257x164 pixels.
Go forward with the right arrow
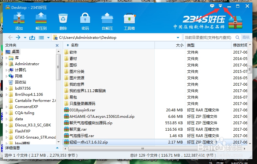coord(18,37)
